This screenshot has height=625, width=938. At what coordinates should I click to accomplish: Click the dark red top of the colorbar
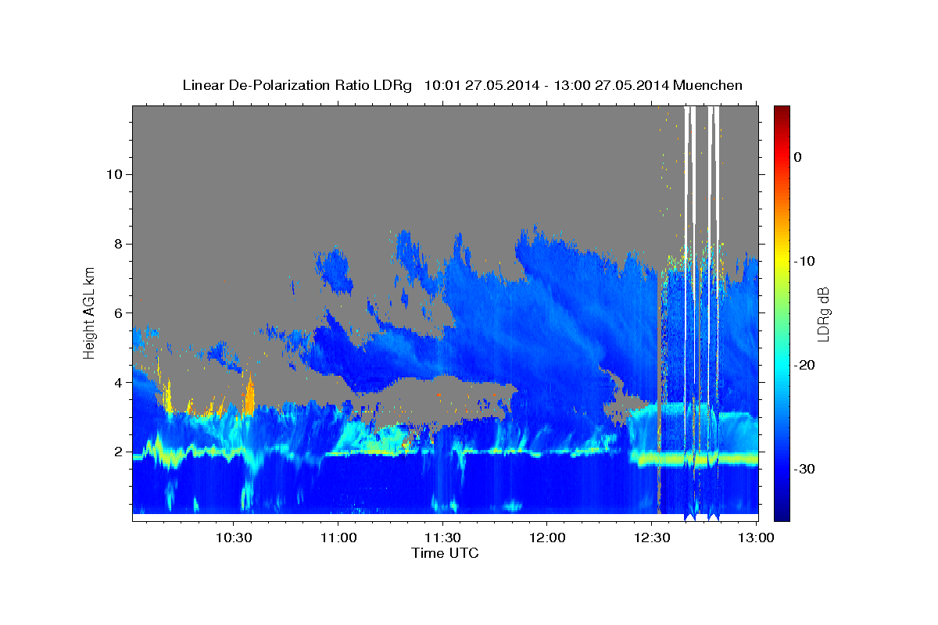coord(782,113)
